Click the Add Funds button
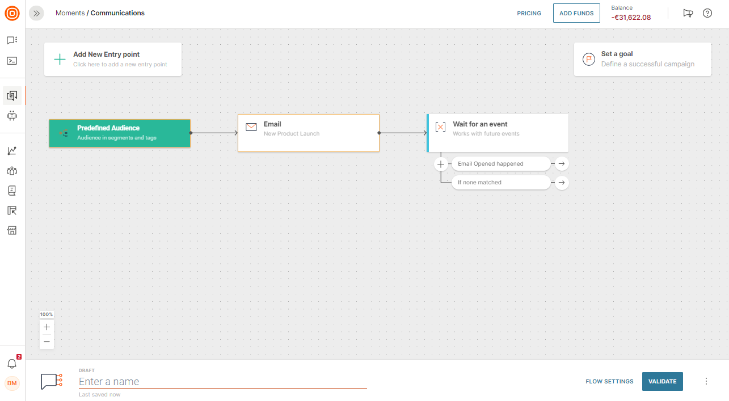 [576, 13]
